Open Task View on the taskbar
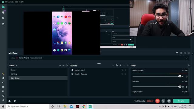Image resolution: width=194 pixels, height=109 pixels. tap(59, 106)
